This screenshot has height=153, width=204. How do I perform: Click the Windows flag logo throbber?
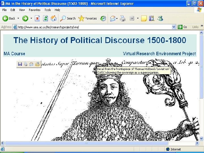point(199,10)
